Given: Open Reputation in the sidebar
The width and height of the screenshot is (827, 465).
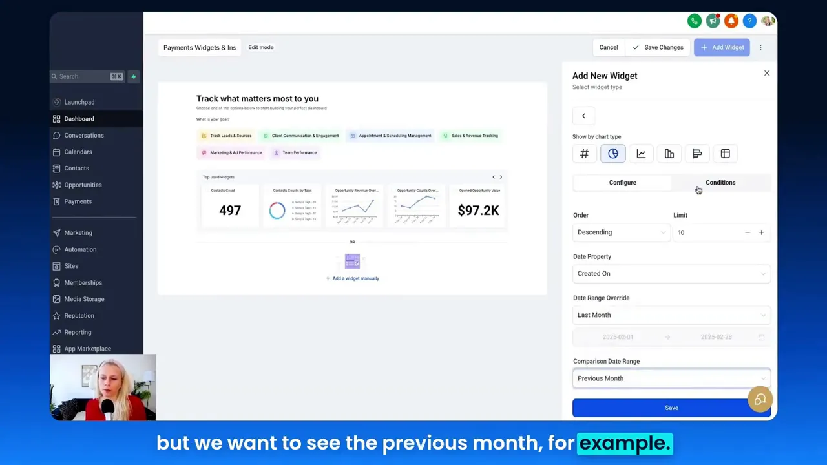Looking at the screenshot, I should [96, 316].
